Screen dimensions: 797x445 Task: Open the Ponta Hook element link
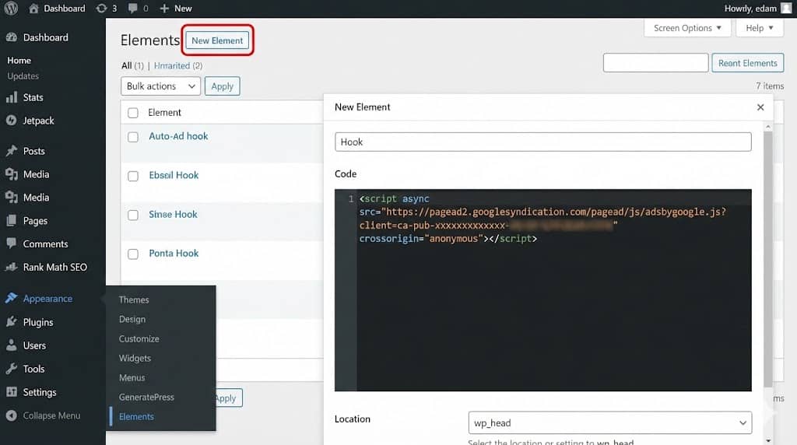174,253
